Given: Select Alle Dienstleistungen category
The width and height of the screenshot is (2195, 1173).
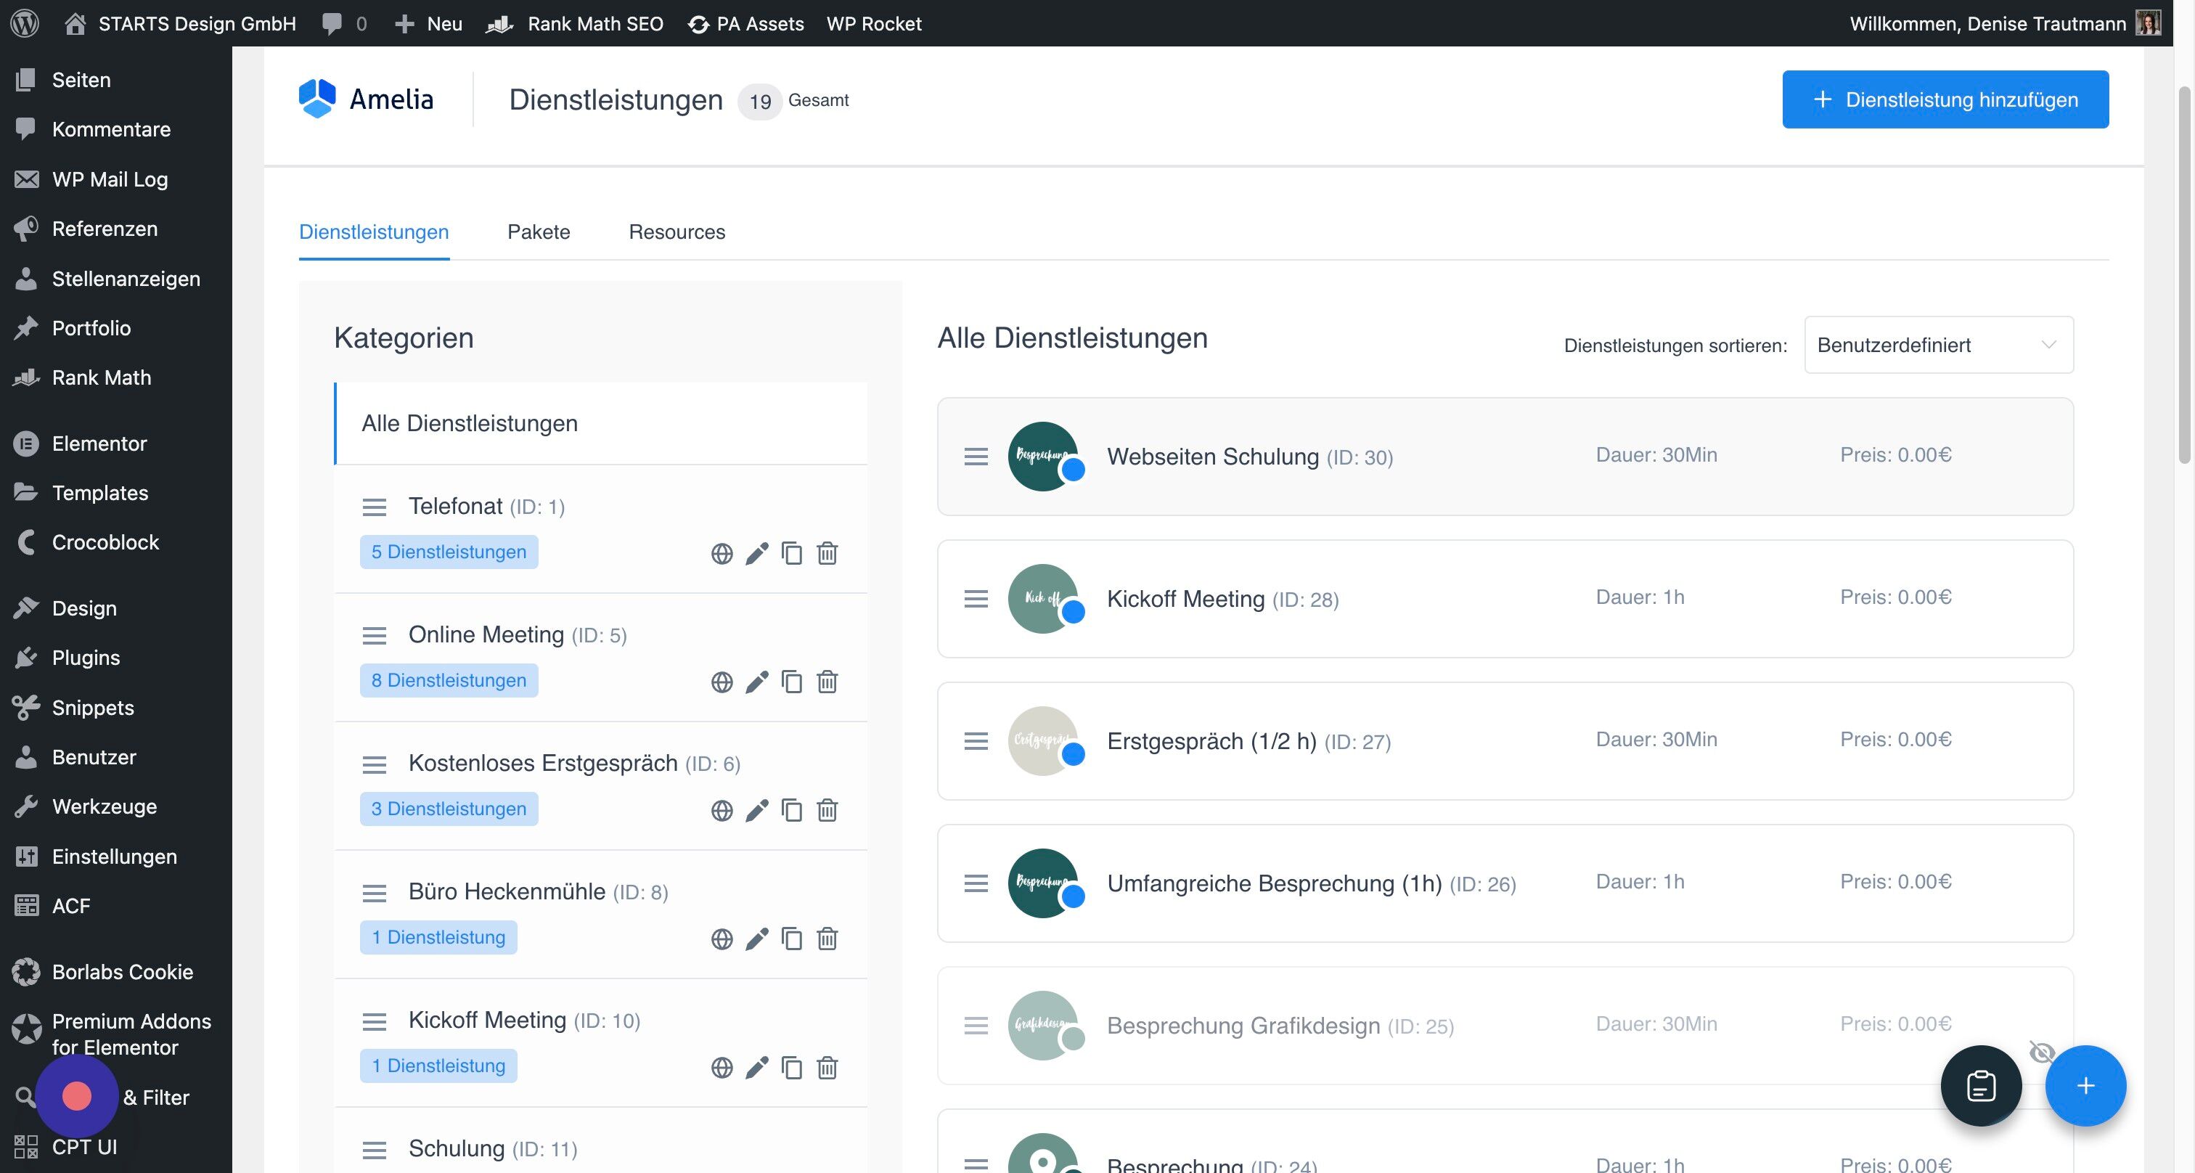Looking at the screenshot, I should pyautogui.click(x=602, y=423).
